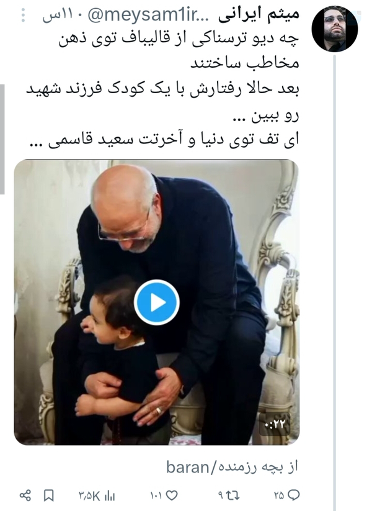Click the retweet arrows icon
The image size is (372, 511).
[233, 495]
